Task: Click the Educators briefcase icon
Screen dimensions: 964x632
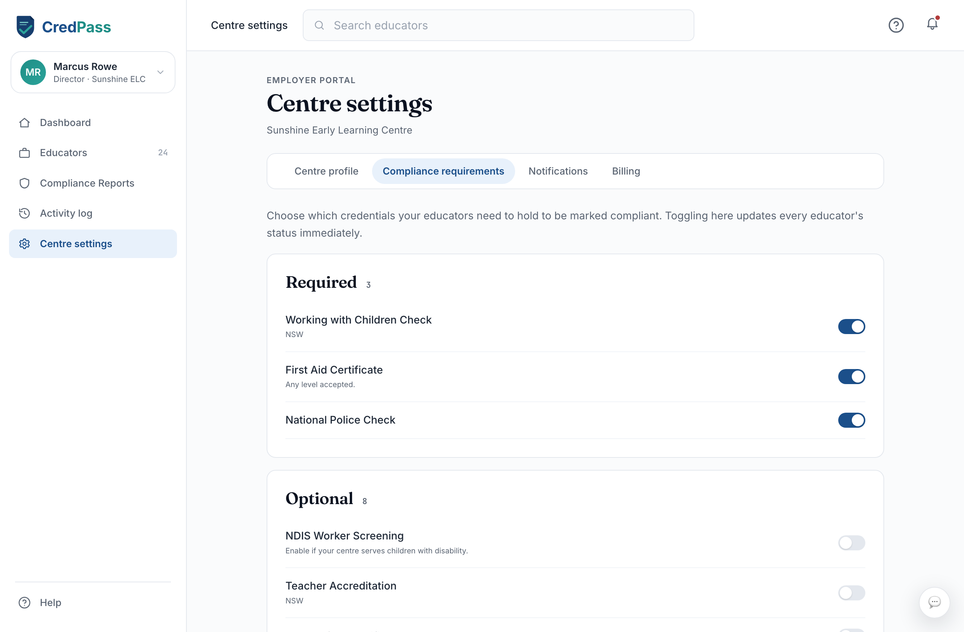Action: pyautogui.click(x=24, y=153)
